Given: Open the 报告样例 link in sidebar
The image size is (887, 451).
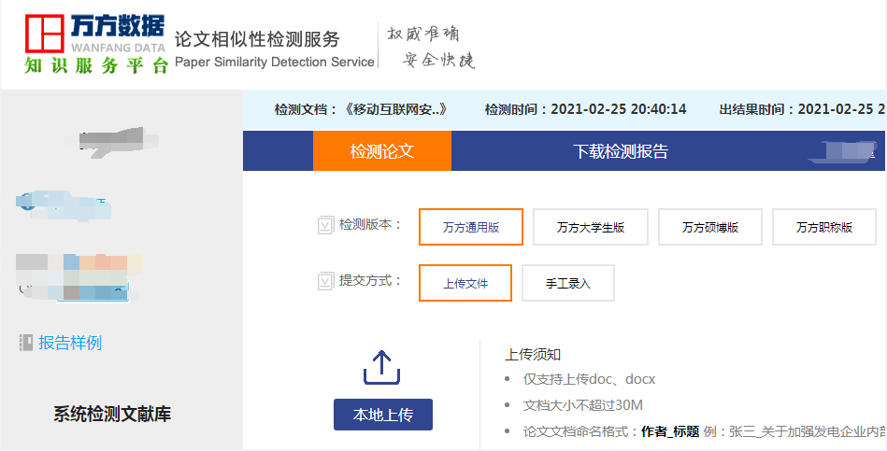Looking at the screenshot, I should [70, 343].
